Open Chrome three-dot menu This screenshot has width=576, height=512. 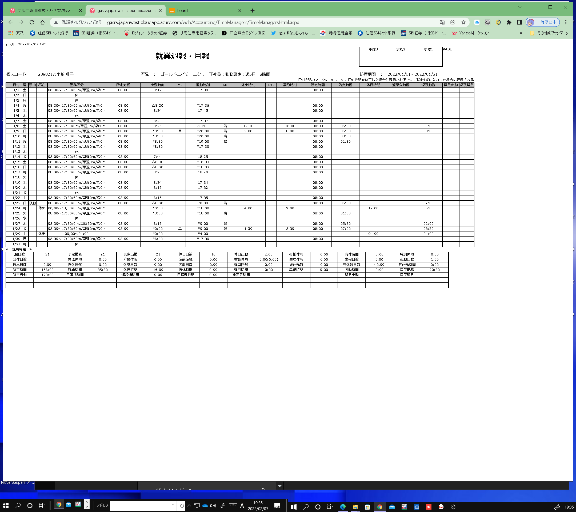tap(566, 22)
